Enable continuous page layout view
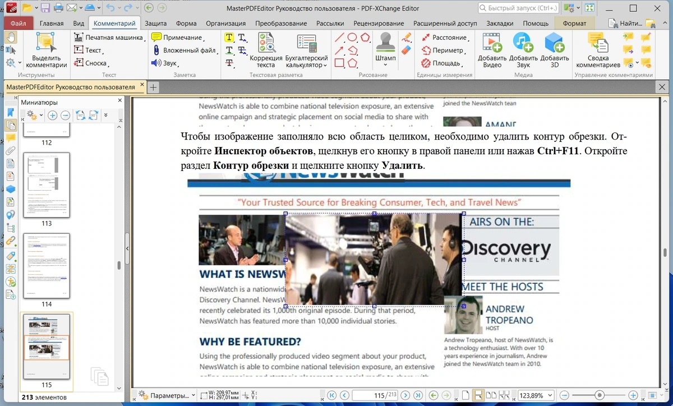 coord(478,395)
